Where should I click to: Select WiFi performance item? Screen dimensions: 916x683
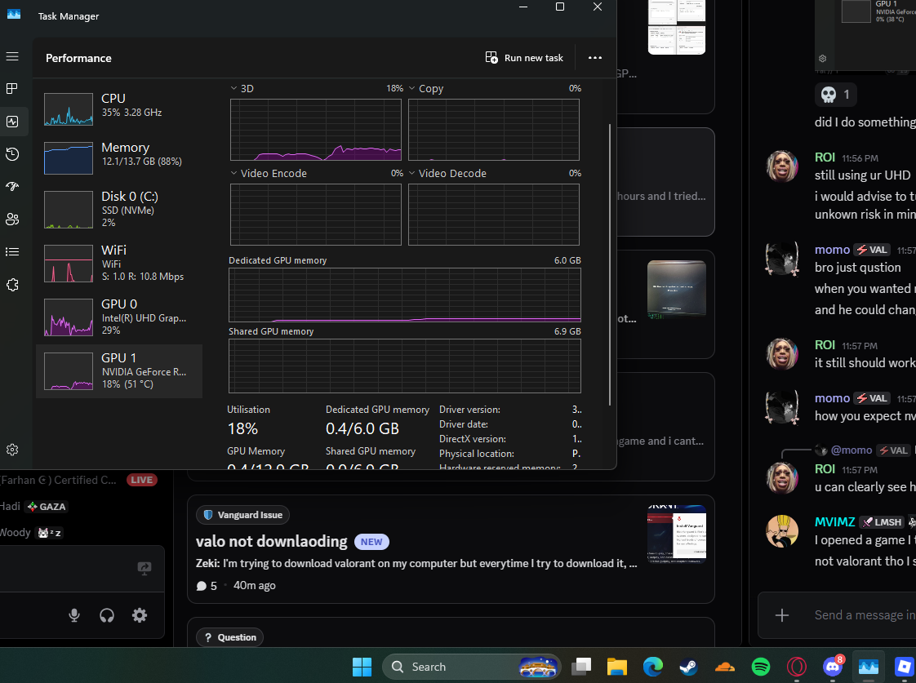[119, 264]
